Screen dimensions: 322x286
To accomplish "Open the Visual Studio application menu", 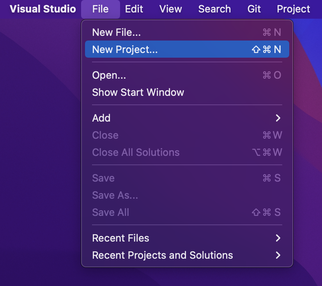I will (x=42, y=9).
